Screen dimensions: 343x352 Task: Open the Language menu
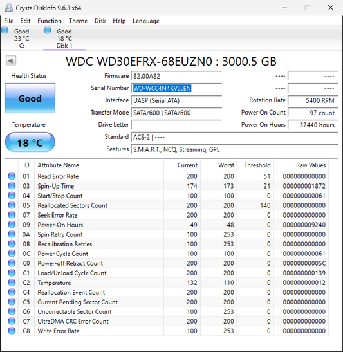pos(146,21)
